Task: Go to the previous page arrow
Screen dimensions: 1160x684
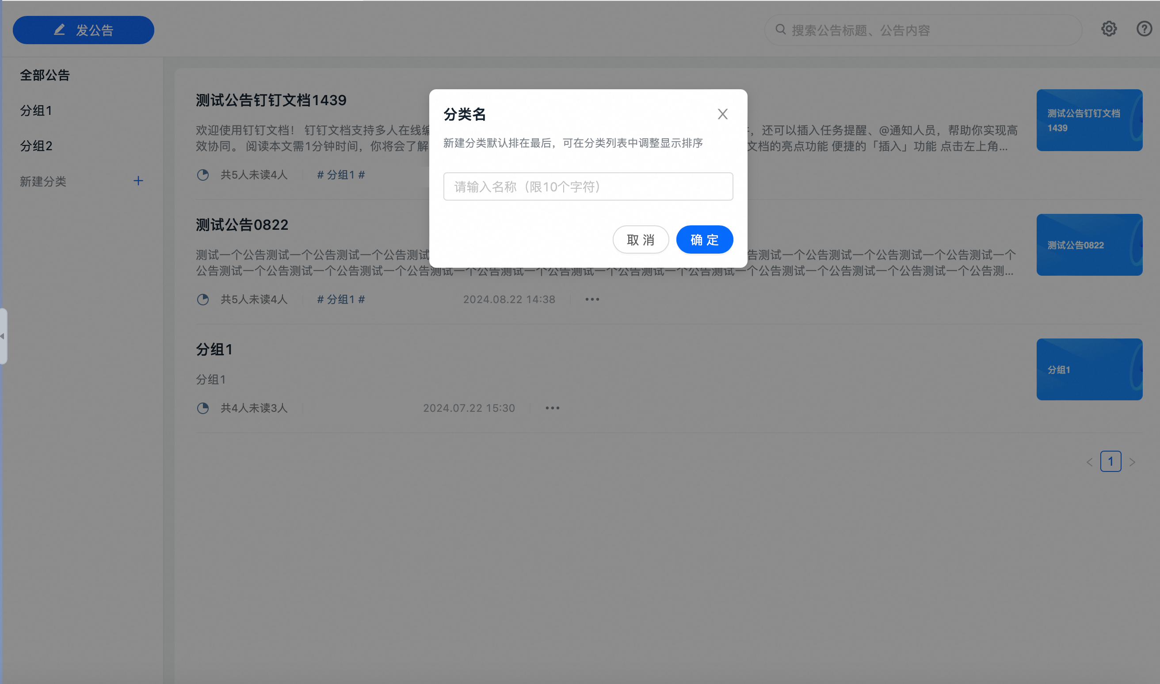Action: [x=1089, y=462]
